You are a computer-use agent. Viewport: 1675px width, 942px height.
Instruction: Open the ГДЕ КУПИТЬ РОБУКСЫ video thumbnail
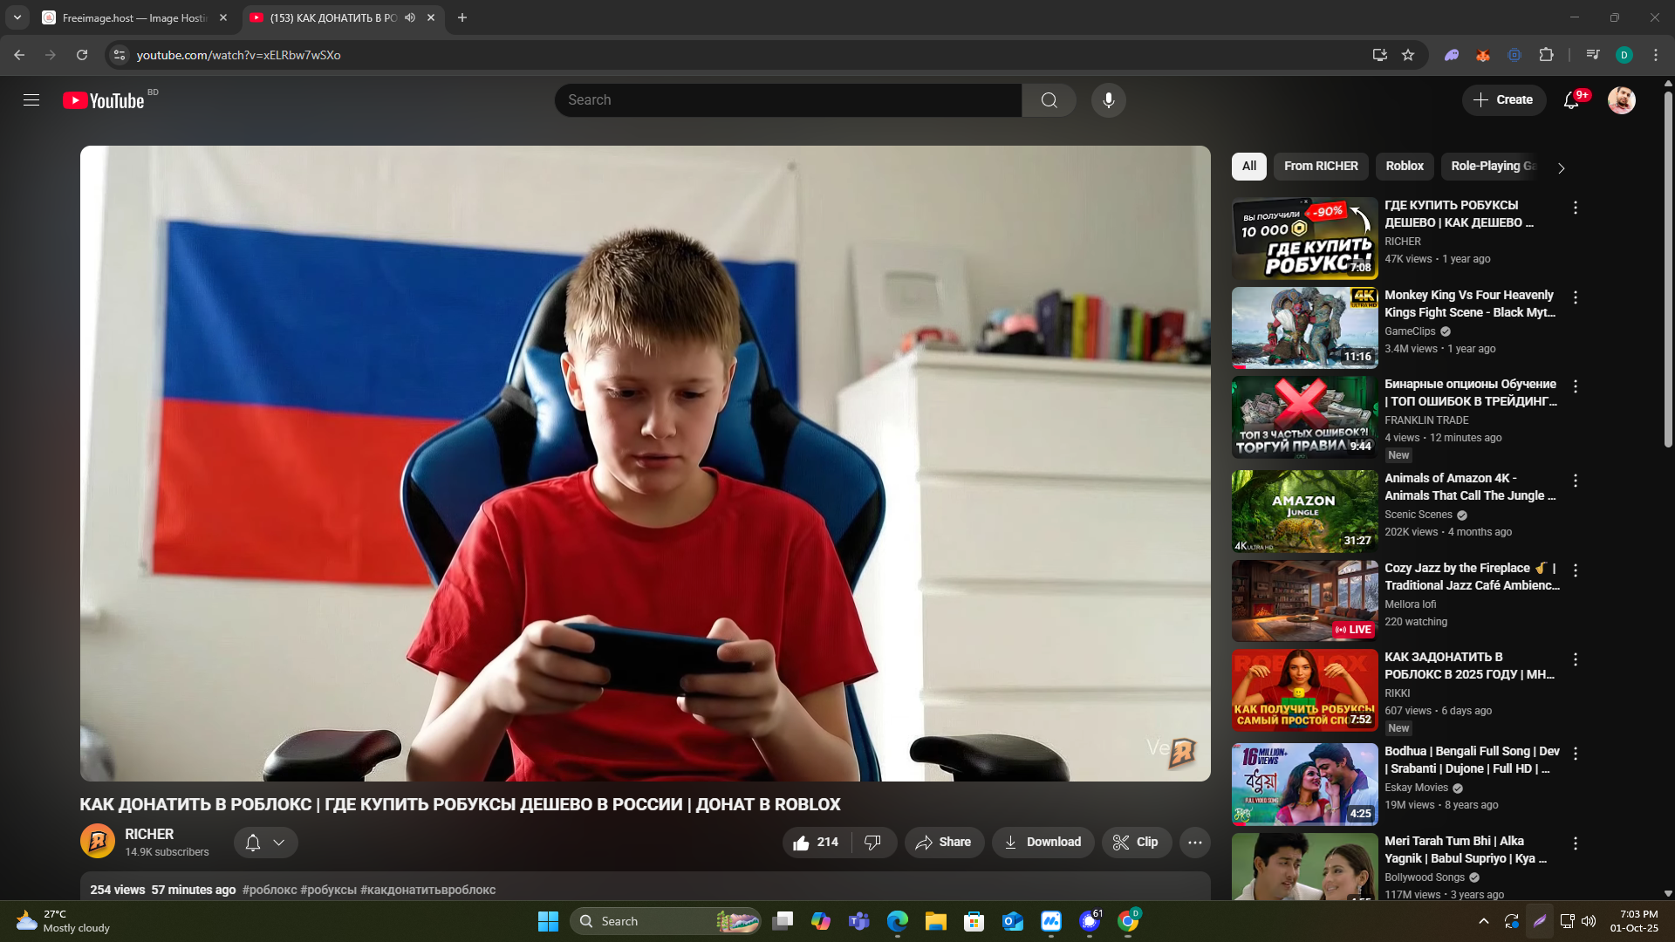click(1305, 238)
